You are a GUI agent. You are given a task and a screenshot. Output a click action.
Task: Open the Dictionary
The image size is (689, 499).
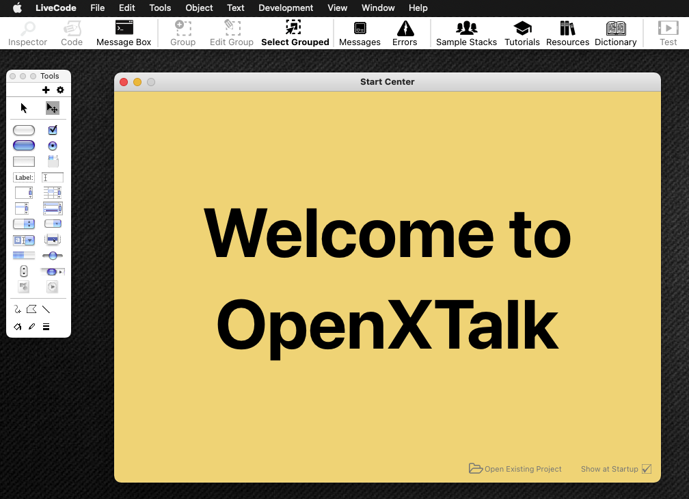[615, 33]
